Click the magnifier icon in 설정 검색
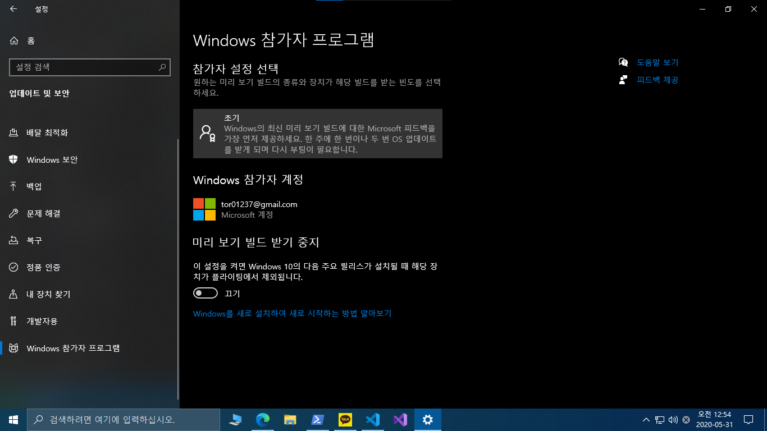This screenshot has width=767, height=431. point(162,67)
